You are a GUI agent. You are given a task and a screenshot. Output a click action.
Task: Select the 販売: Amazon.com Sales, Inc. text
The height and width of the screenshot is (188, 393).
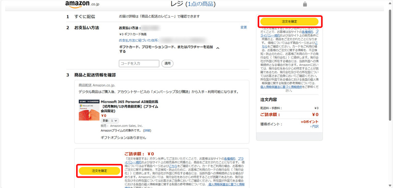point(121,126)
